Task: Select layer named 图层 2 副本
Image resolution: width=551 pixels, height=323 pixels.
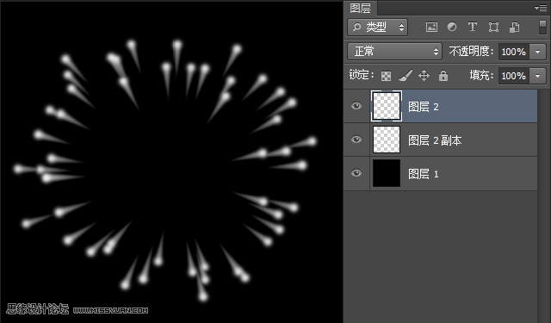Action: [435, 140]
